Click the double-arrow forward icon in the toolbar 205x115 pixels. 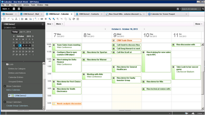(22, 19)
